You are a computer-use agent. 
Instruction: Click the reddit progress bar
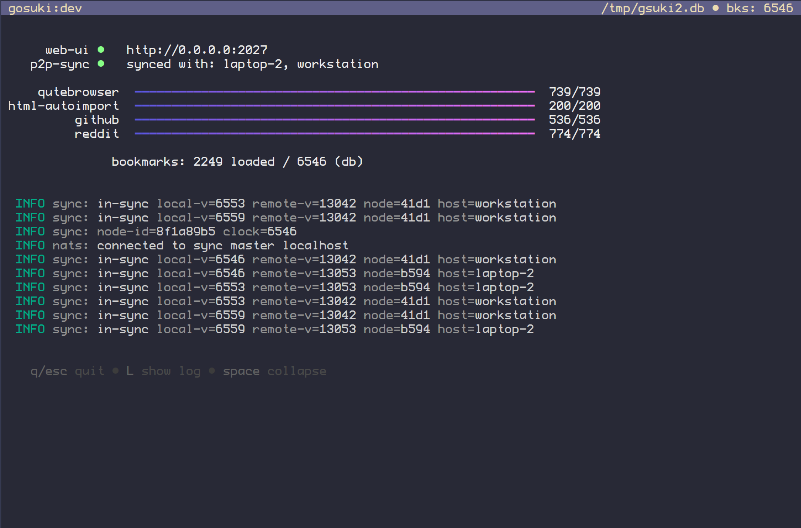[x=334, y=133]
